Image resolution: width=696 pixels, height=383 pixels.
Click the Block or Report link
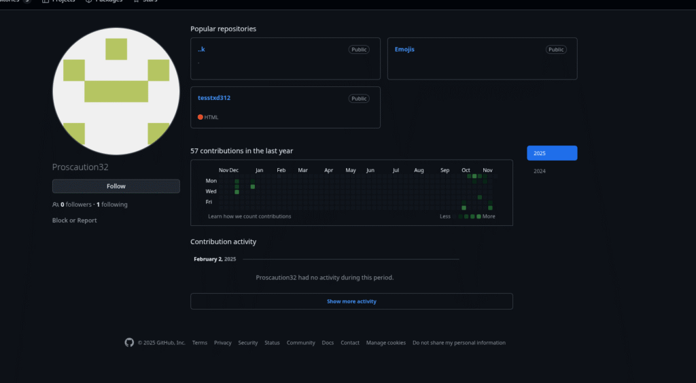click(x=75, y=220)
